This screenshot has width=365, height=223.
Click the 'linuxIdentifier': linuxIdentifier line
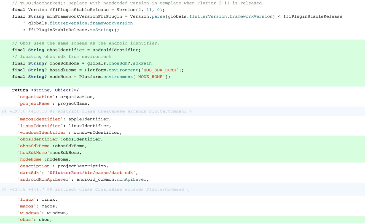pos(65,126)
